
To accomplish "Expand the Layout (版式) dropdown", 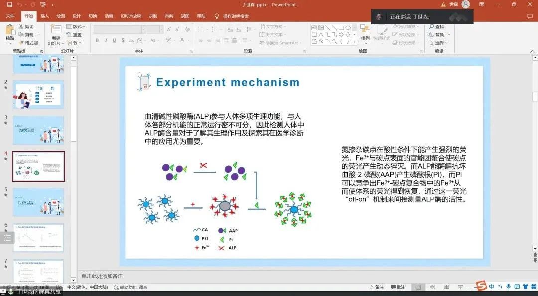I will coord(75,27).
